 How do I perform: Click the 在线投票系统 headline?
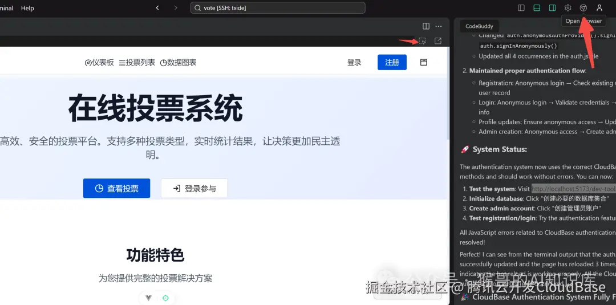[156, 109]
